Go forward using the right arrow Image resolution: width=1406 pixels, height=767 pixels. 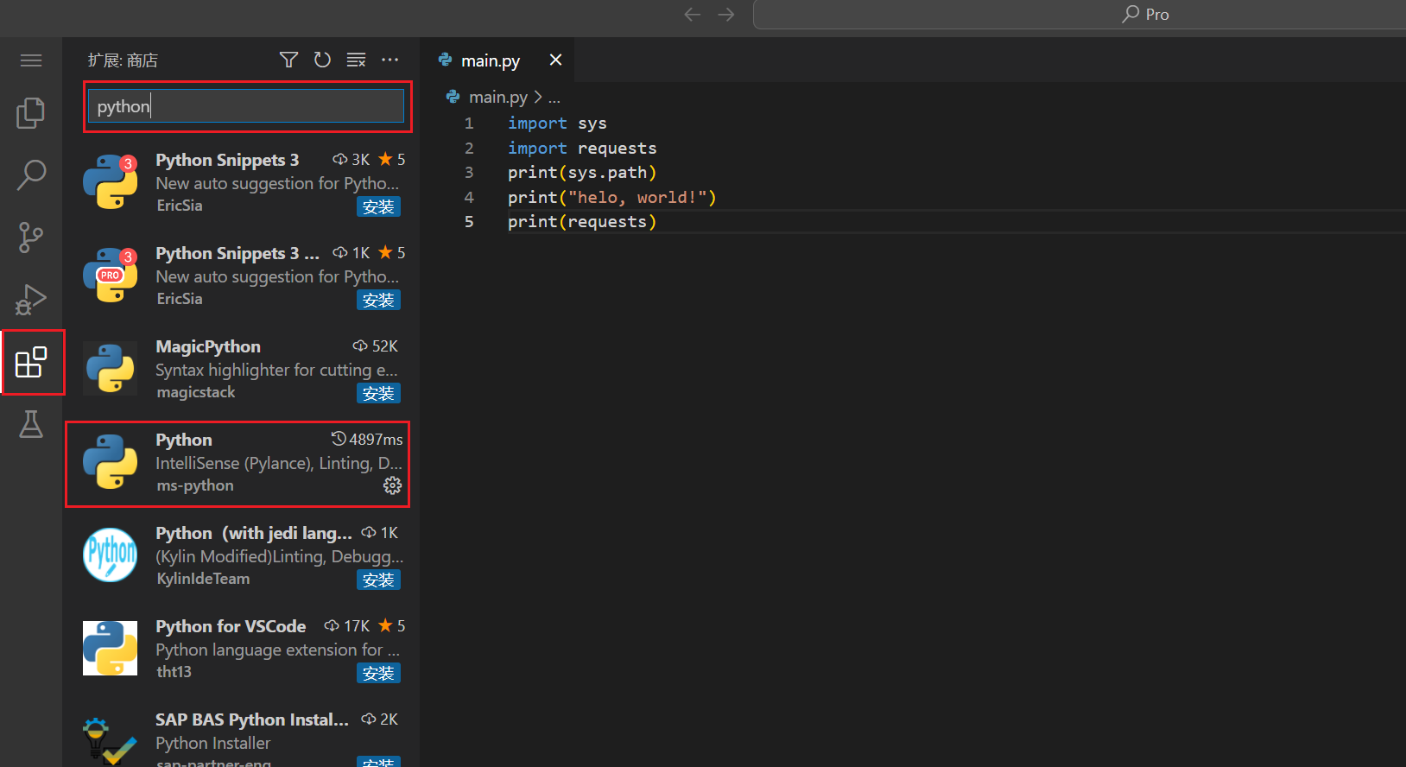pyautogui.click(x=726, y=14)
